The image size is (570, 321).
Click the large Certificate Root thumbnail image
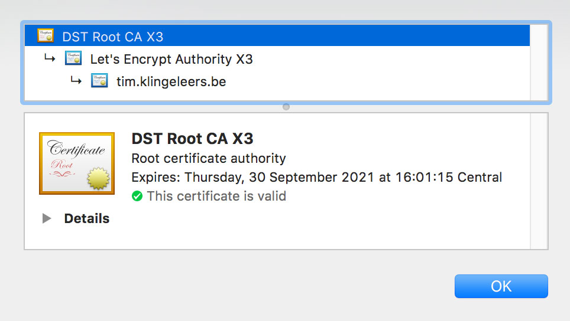point(77,163)
